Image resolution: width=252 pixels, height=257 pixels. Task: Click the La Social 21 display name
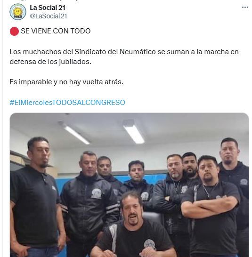48,8
